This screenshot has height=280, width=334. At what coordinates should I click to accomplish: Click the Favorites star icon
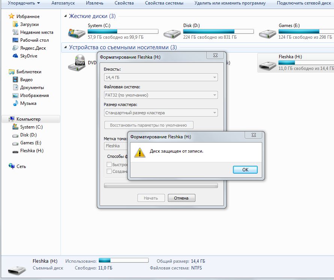point(12,16)
